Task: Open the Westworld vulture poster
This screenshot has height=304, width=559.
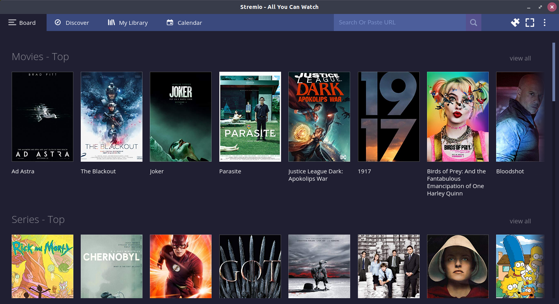Action: click(x=319, y=266)
